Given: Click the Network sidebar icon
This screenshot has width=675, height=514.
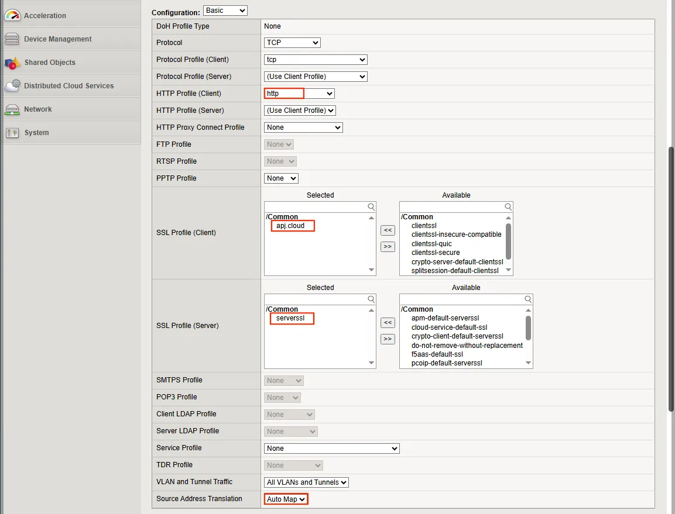Looking at the screenshot, I should (12, 109).
